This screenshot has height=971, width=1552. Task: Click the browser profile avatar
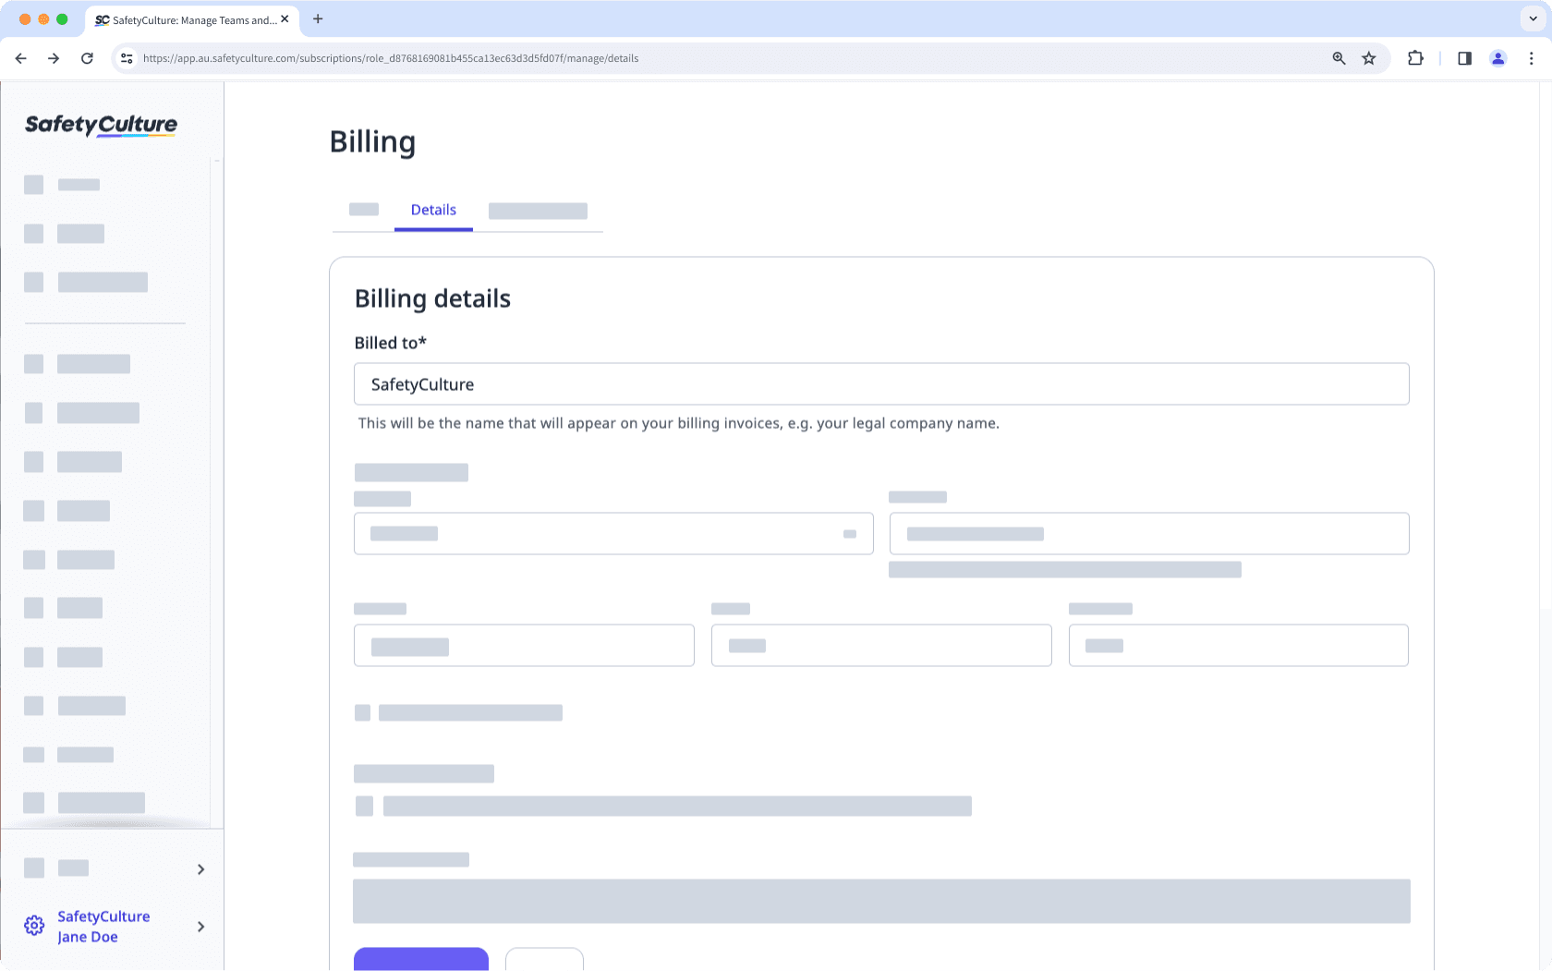pos(1497,57)
